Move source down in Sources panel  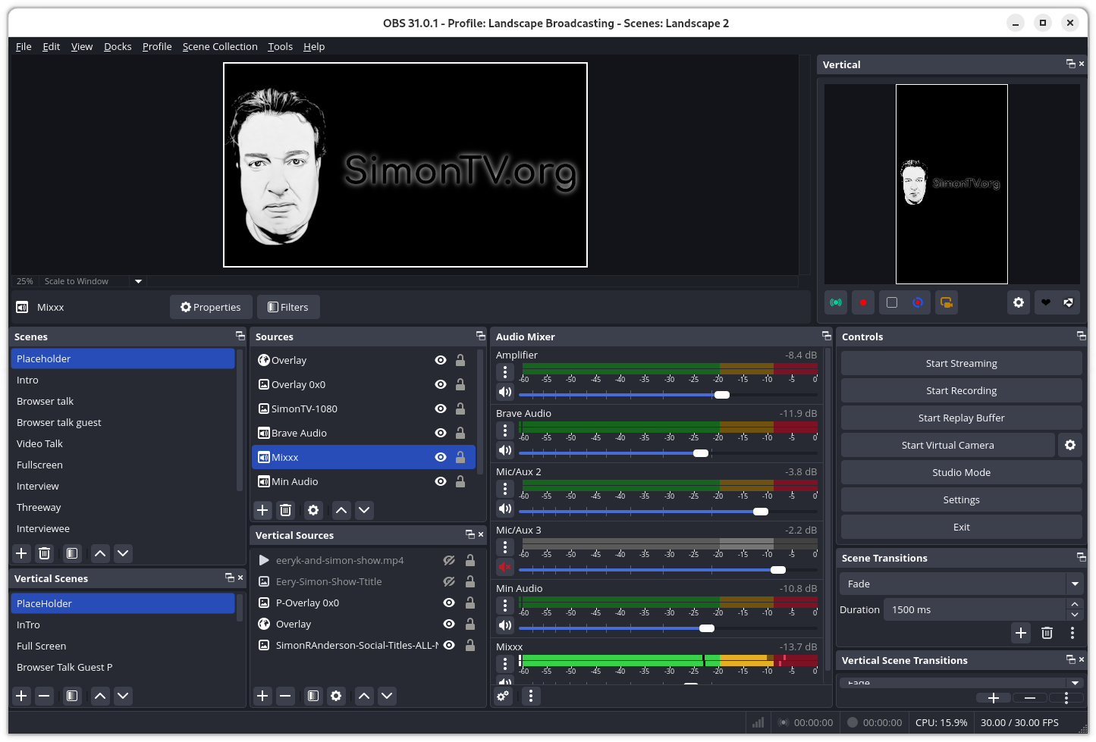coord(364,510)
